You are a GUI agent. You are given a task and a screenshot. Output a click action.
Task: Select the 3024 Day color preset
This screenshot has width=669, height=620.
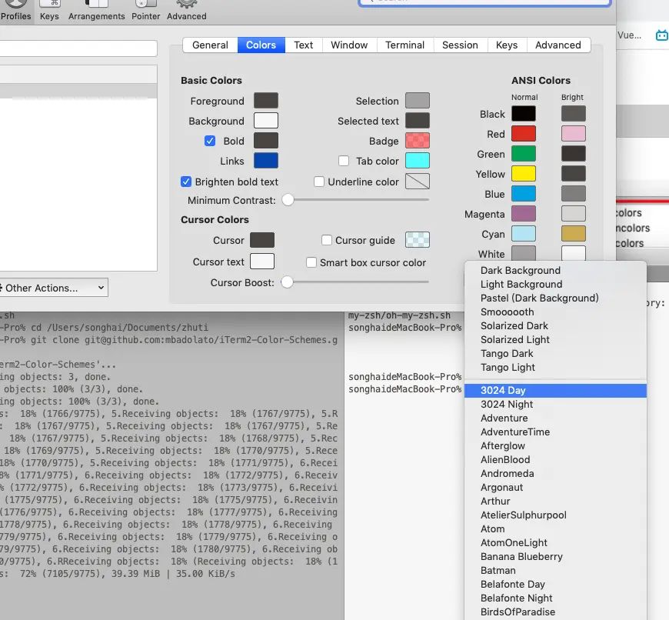[x=555, y=391]
